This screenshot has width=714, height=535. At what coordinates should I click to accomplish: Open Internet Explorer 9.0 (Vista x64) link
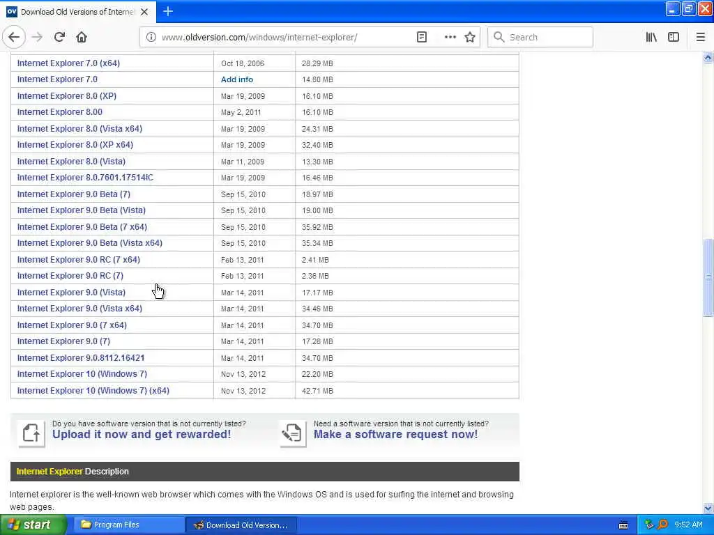click(x=79, y=309)
